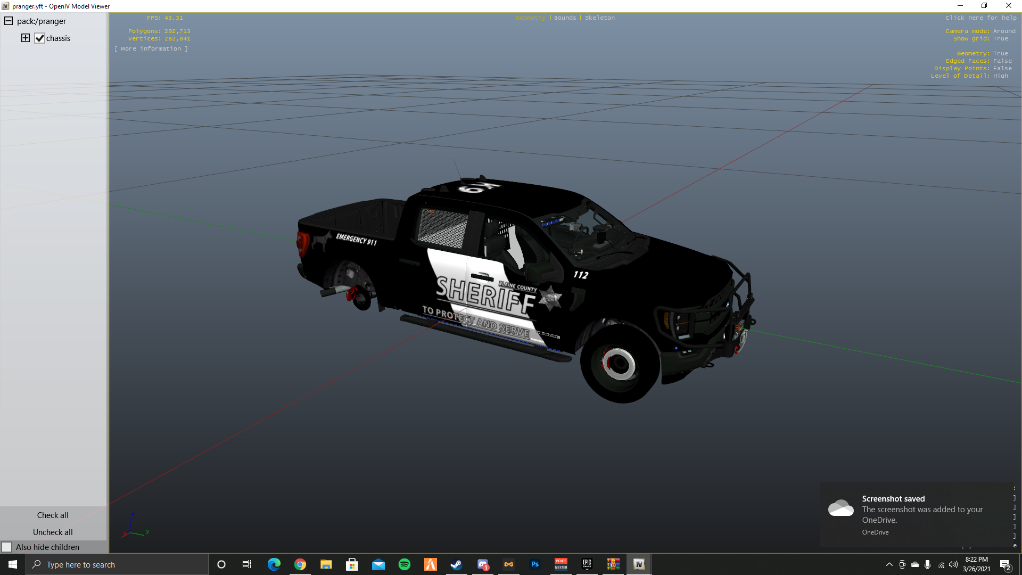This screenshot has width=1022, height=575.
Task: Open Voicemeeter from the taskbar
Action: pos(561,564)
